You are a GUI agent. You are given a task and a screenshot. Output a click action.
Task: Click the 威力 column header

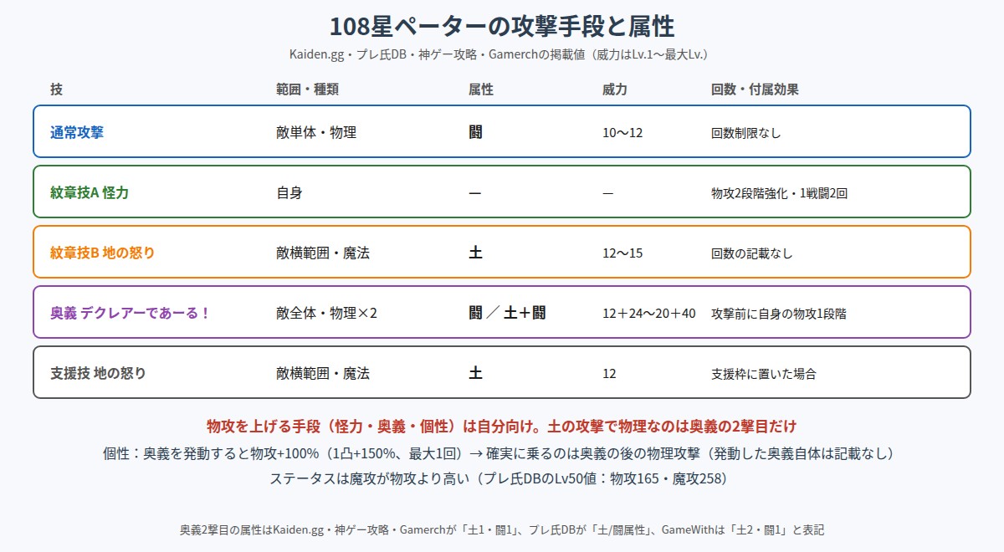coord(615,89)
